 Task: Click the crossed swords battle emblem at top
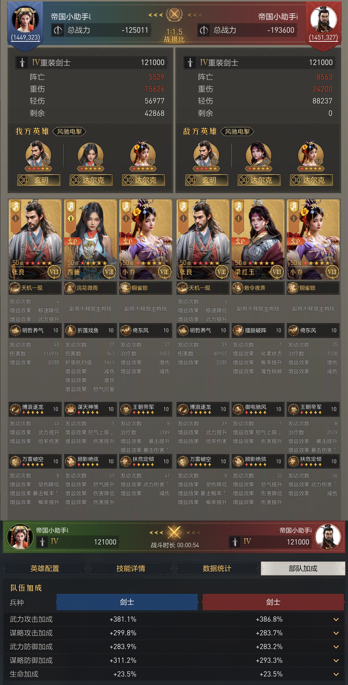174,15
